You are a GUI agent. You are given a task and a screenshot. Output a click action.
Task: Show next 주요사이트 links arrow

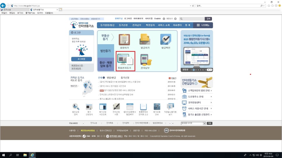[170, 123]
